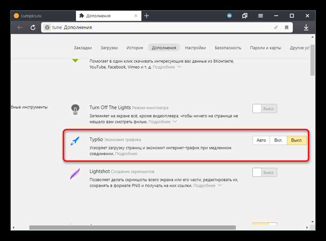Close the Дополнения tab
The image size is (326, 241).
[136, 16]
